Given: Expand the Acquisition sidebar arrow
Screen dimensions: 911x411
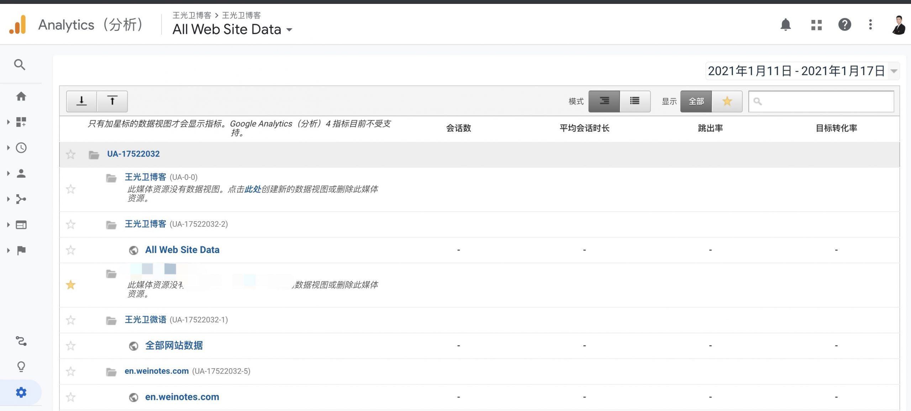Looking at the screenshot, I should pyautogui.click(x=8, y=199).
